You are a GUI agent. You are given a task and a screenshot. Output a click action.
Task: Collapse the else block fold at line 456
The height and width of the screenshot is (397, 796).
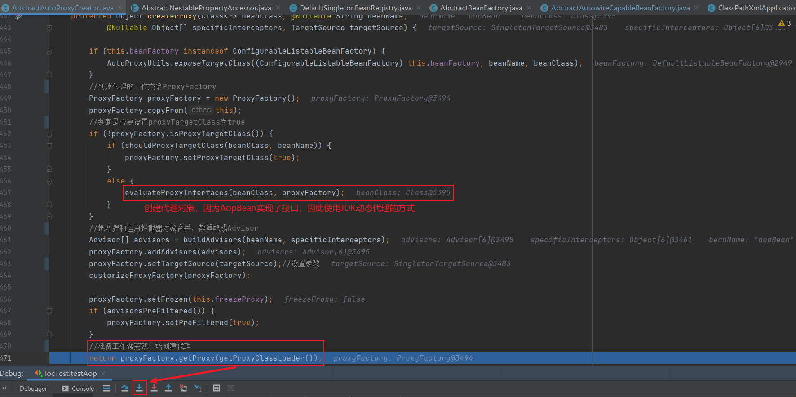pos(49,181)
